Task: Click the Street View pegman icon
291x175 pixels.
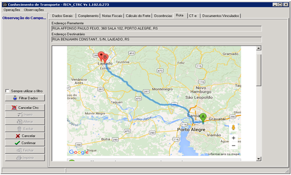Action: (233, 127)
